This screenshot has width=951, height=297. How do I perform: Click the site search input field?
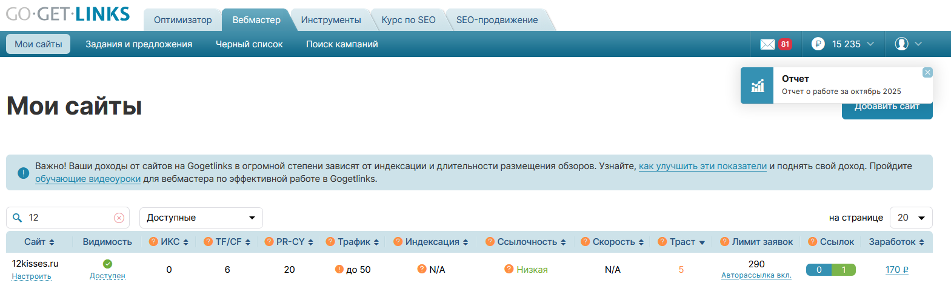coord(67,218)
